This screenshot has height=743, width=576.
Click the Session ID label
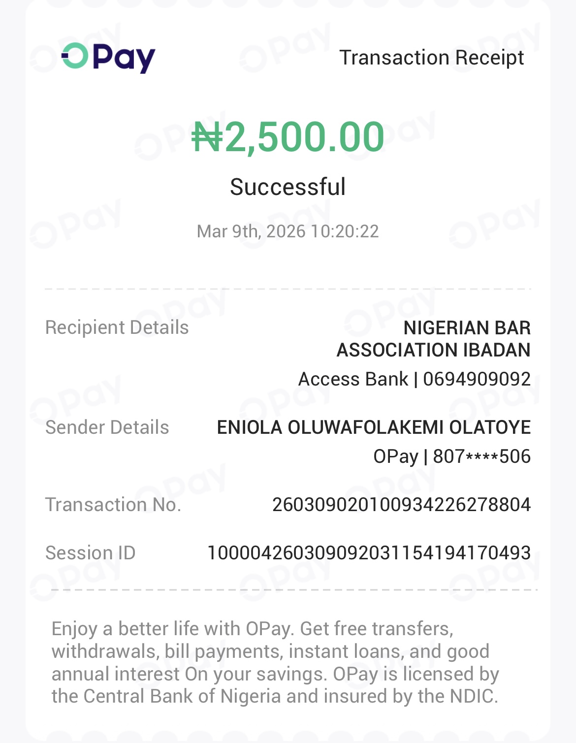pyautogui.click(x=91, y=553)
